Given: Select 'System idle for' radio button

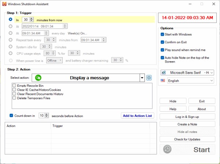Looking at the screenshot, I should [11, 46].
